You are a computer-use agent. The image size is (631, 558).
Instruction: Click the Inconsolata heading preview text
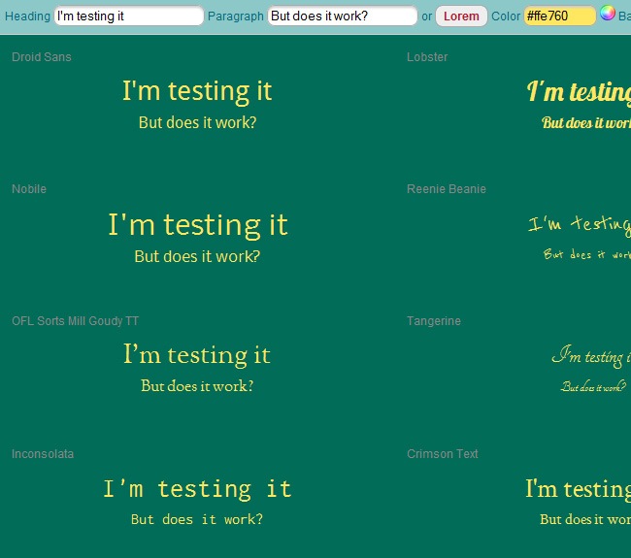coord(197,489)
